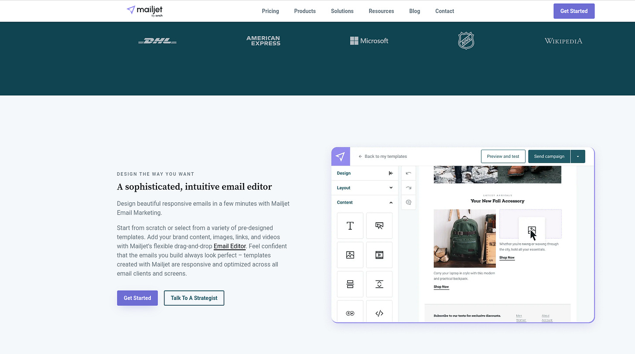
Task: Open the Products menu item
Action: pyautogui.click(x=305, y=11)
